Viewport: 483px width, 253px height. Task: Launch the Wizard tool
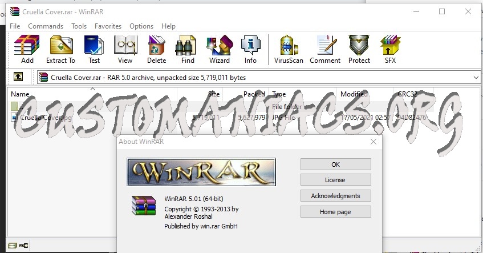coord(220,49)
